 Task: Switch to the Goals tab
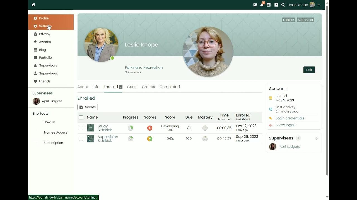pos(132,87)
